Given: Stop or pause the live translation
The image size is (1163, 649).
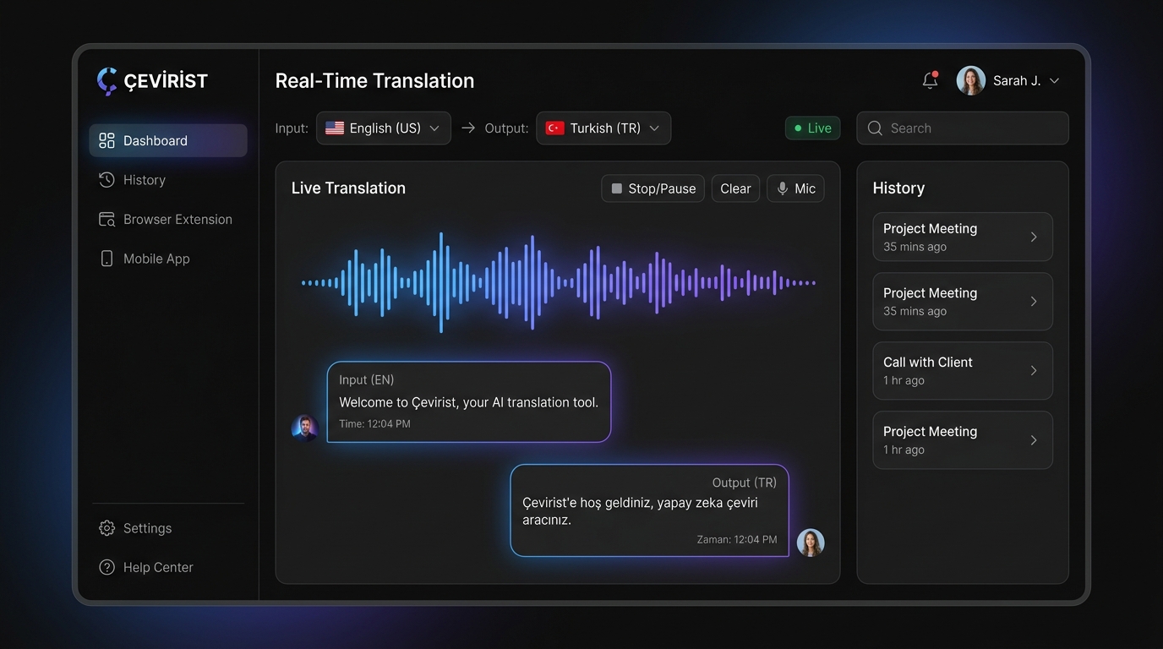Looking at the screenshot, I should 652,188.
